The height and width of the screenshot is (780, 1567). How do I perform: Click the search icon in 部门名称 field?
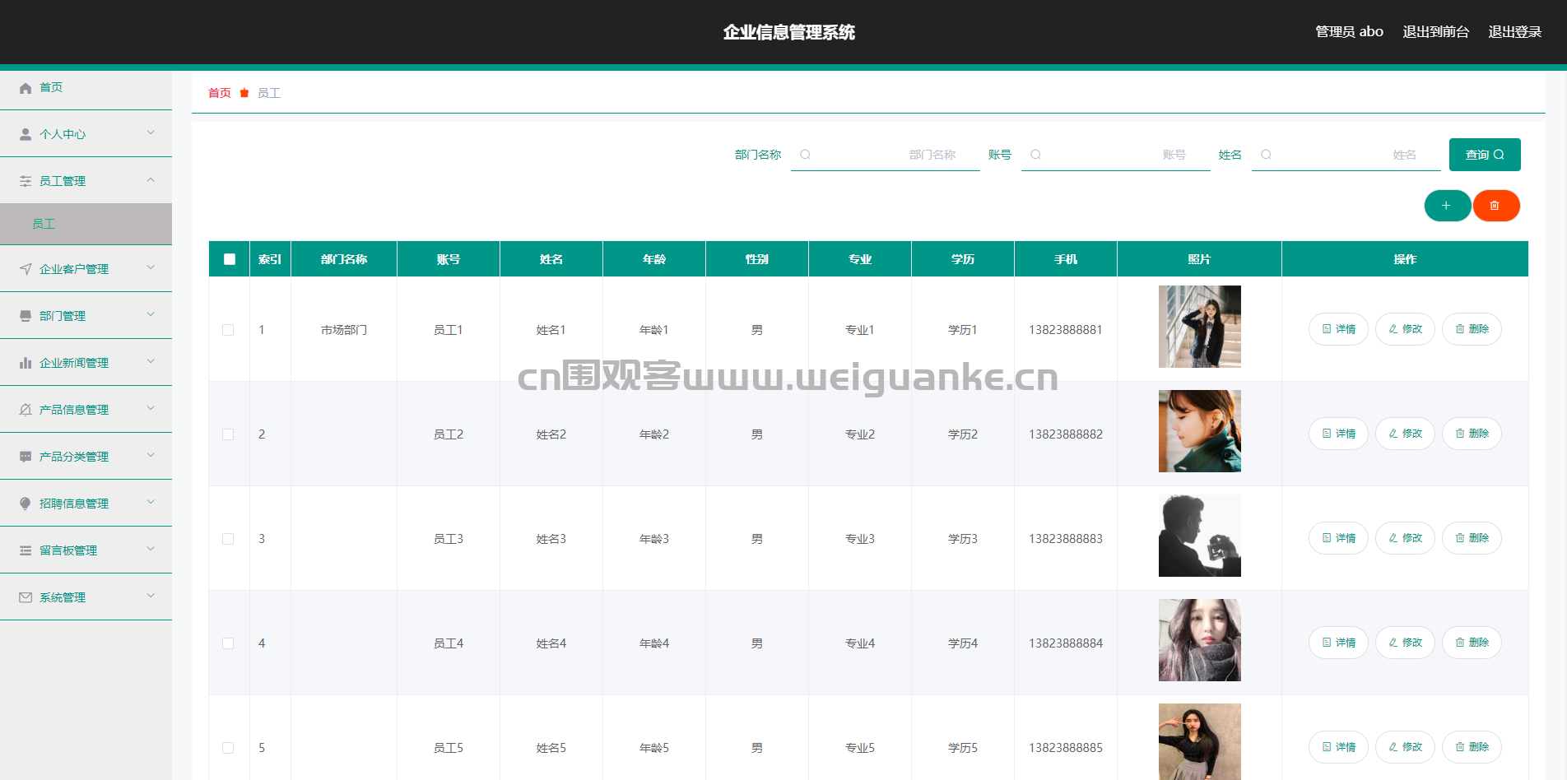(x=806, y=155)
